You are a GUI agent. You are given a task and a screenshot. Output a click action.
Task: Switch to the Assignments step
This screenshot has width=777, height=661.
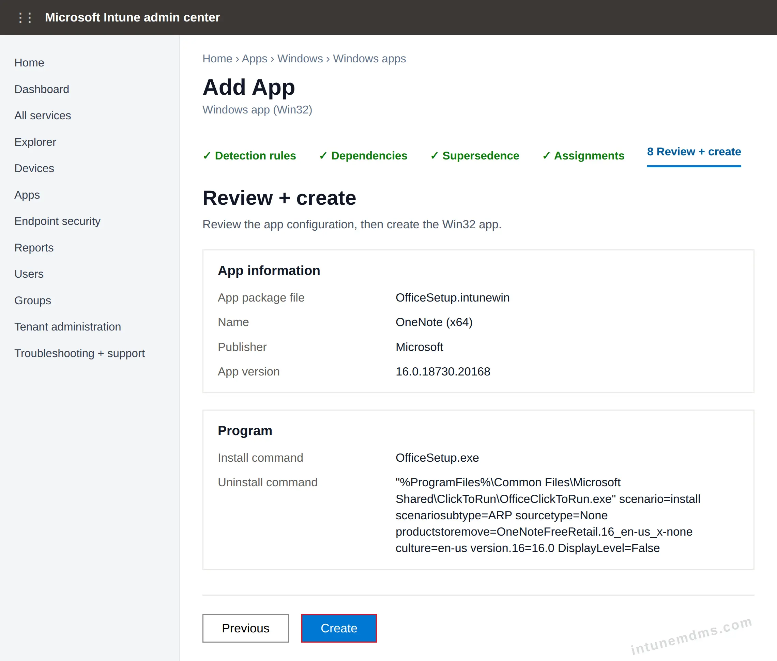(x=583, y=155)
